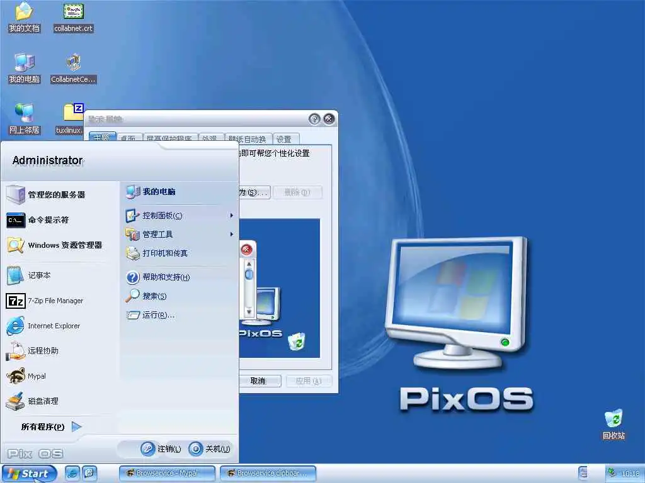Click quick launch Internet Explorer icon on taskbar
Viewport: 645px width, 483px height.
72,473
